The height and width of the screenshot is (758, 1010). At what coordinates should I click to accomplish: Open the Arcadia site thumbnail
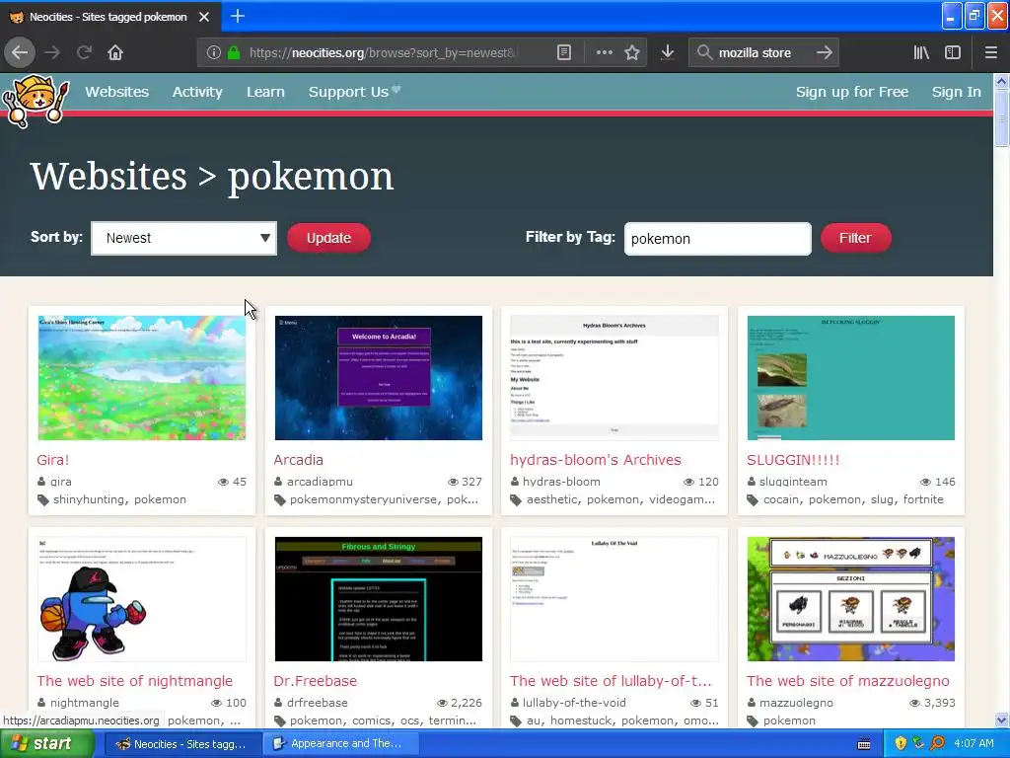[x=378, y=378]
